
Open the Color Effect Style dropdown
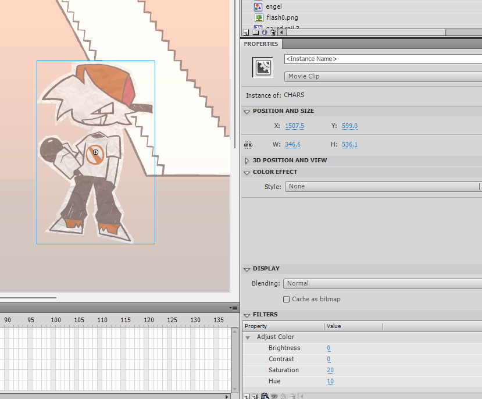pos(383,187)
